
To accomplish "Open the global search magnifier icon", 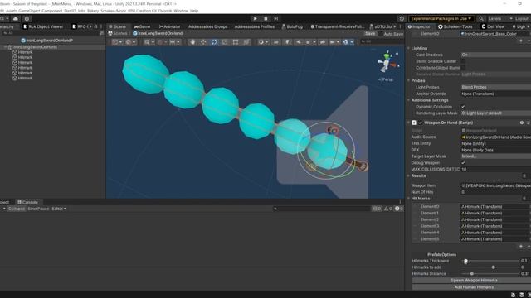I will [x=481, y=18].
